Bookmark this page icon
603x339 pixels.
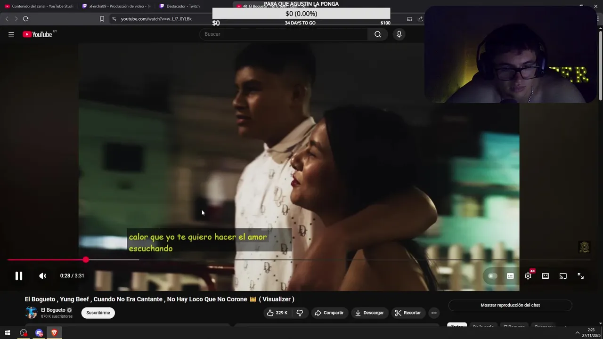click(102, 19)
